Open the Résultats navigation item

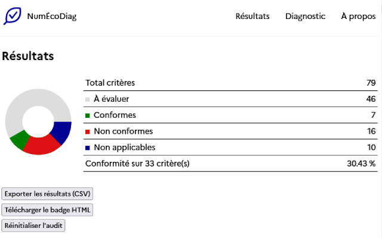tap(252, 16)
